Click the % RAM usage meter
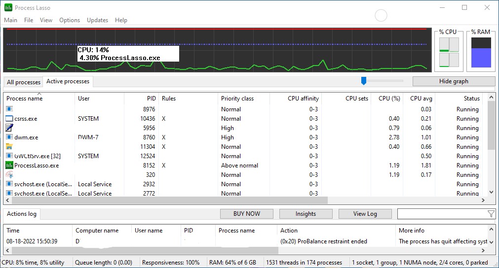The height and width of the screenshot is (268, 499). pyautogui.click(x=481, y=52)
